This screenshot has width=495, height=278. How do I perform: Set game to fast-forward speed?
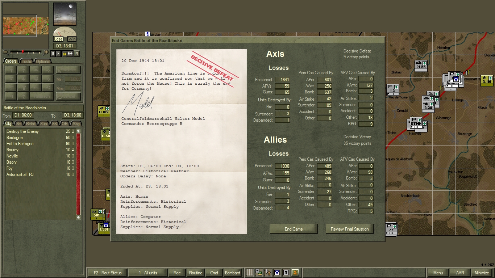click(x=65, y=54)
